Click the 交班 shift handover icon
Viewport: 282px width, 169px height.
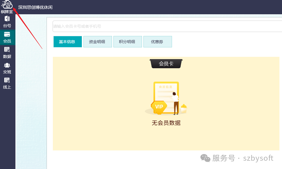coord(7,69)
